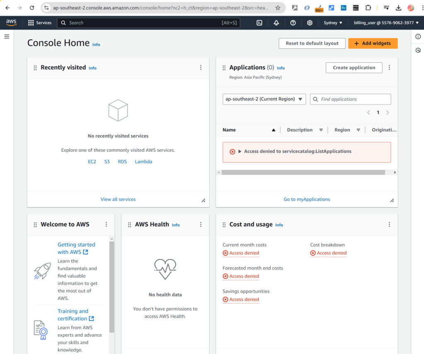Screen dimensions: 424x354
Task: Open the billing_user account menu
Action: click(386, 23)
